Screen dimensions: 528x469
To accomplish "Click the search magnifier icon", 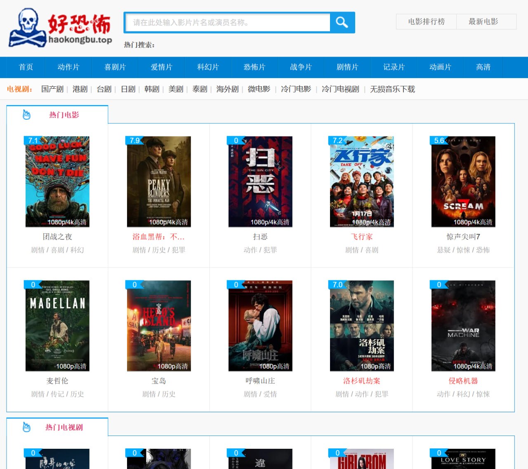I will 342,22.
